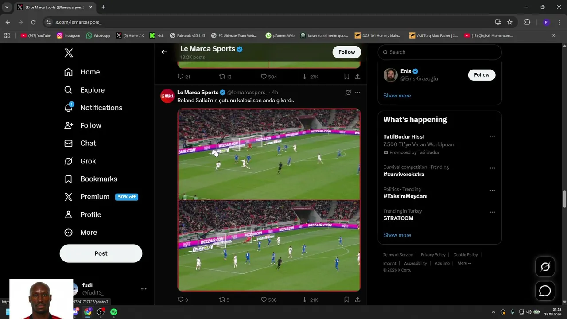This screenshot has width=567, height=319.
Task: Go back with the profile back arrow
Action: pos(164,52)
